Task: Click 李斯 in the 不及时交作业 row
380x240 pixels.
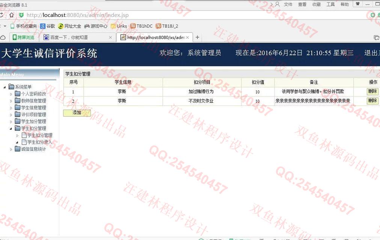Action: [122, 100]
